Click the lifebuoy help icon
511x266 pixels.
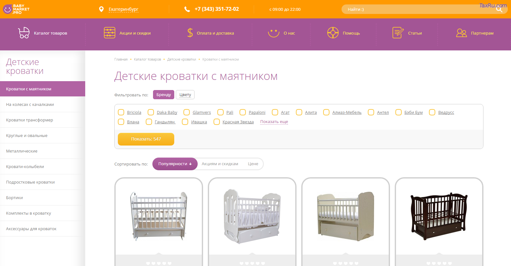click(333, 33)
